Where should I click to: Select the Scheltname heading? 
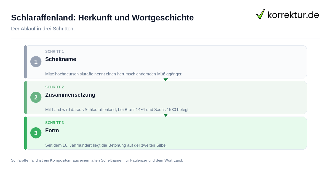pyautogui.click(x=61, y=59)
